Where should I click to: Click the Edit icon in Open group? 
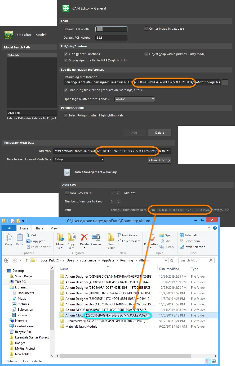tap(162, 241)
